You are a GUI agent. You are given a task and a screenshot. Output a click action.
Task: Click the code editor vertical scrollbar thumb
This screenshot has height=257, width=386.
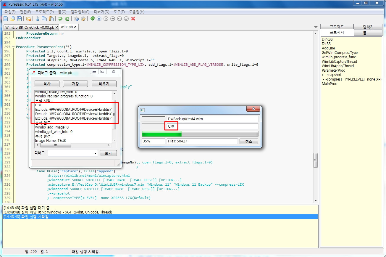point(316,160)
